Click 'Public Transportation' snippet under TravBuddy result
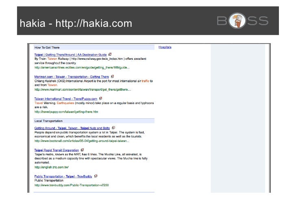 click(49, 181)
